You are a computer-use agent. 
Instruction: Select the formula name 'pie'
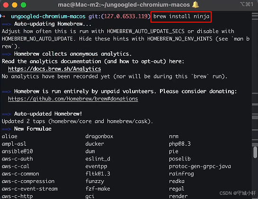pyautogui.click(x=174, y=151)
